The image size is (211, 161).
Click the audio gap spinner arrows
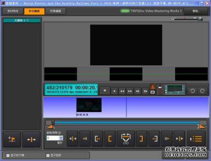(61, 138)
